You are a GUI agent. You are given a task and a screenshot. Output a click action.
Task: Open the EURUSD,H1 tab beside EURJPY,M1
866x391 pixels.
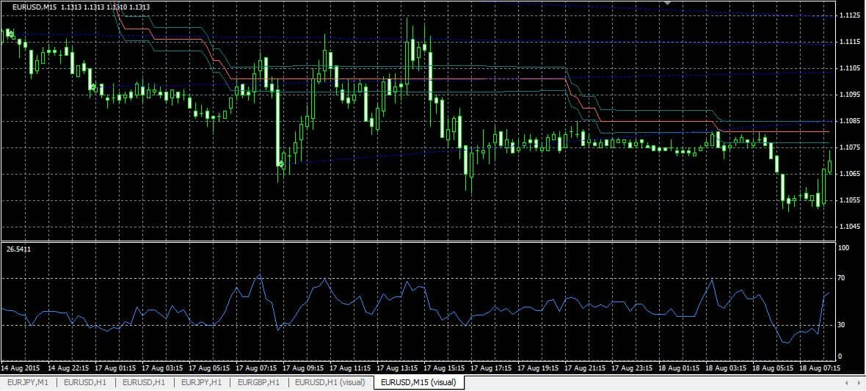85,382
